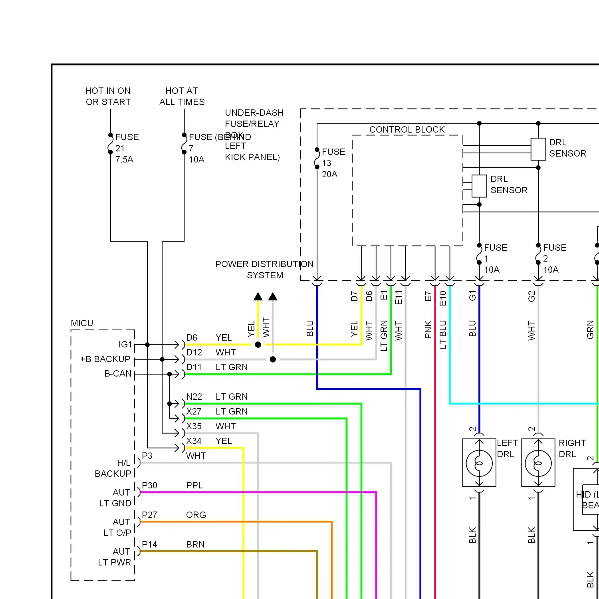Click the P3 connector pin label
The image size is (599, 599).
pos(147,456)
